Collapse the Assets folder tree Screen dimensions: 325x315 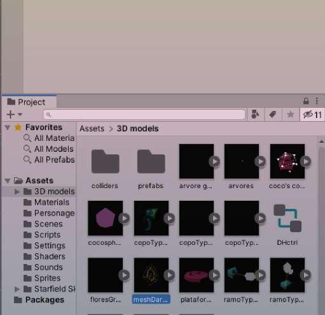coord(8,181)
